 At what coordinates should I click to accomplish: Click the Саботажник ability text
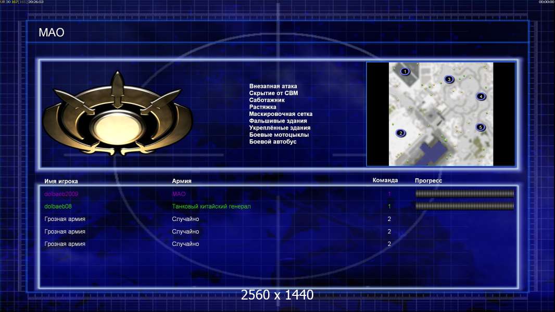click(x=267, y=100)
